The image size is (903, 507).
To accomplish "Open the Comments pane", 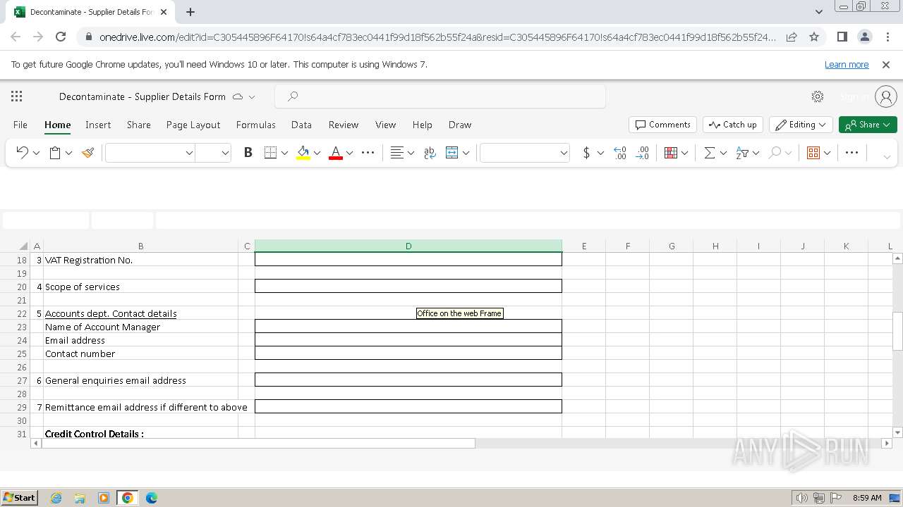I will [662, 125].
